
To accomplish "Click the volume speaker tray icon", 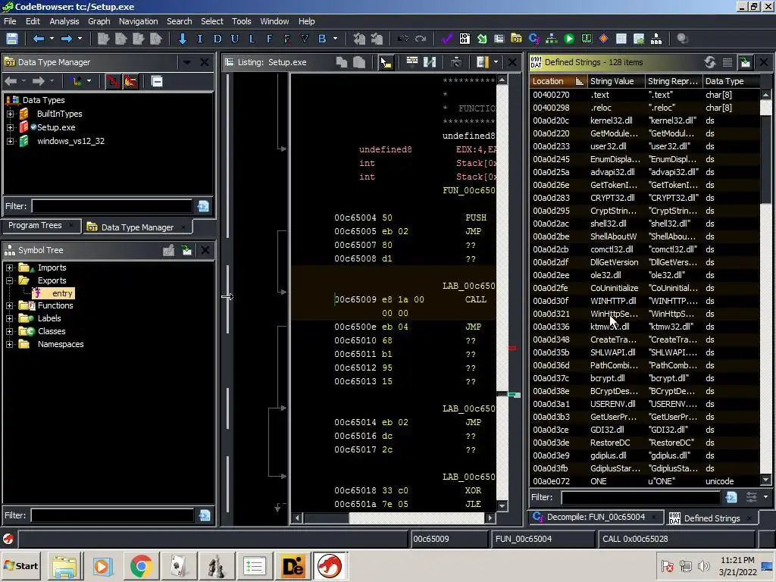I will click(x=703, y=565).
